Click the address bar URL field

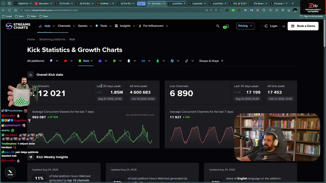pos(112,10)
